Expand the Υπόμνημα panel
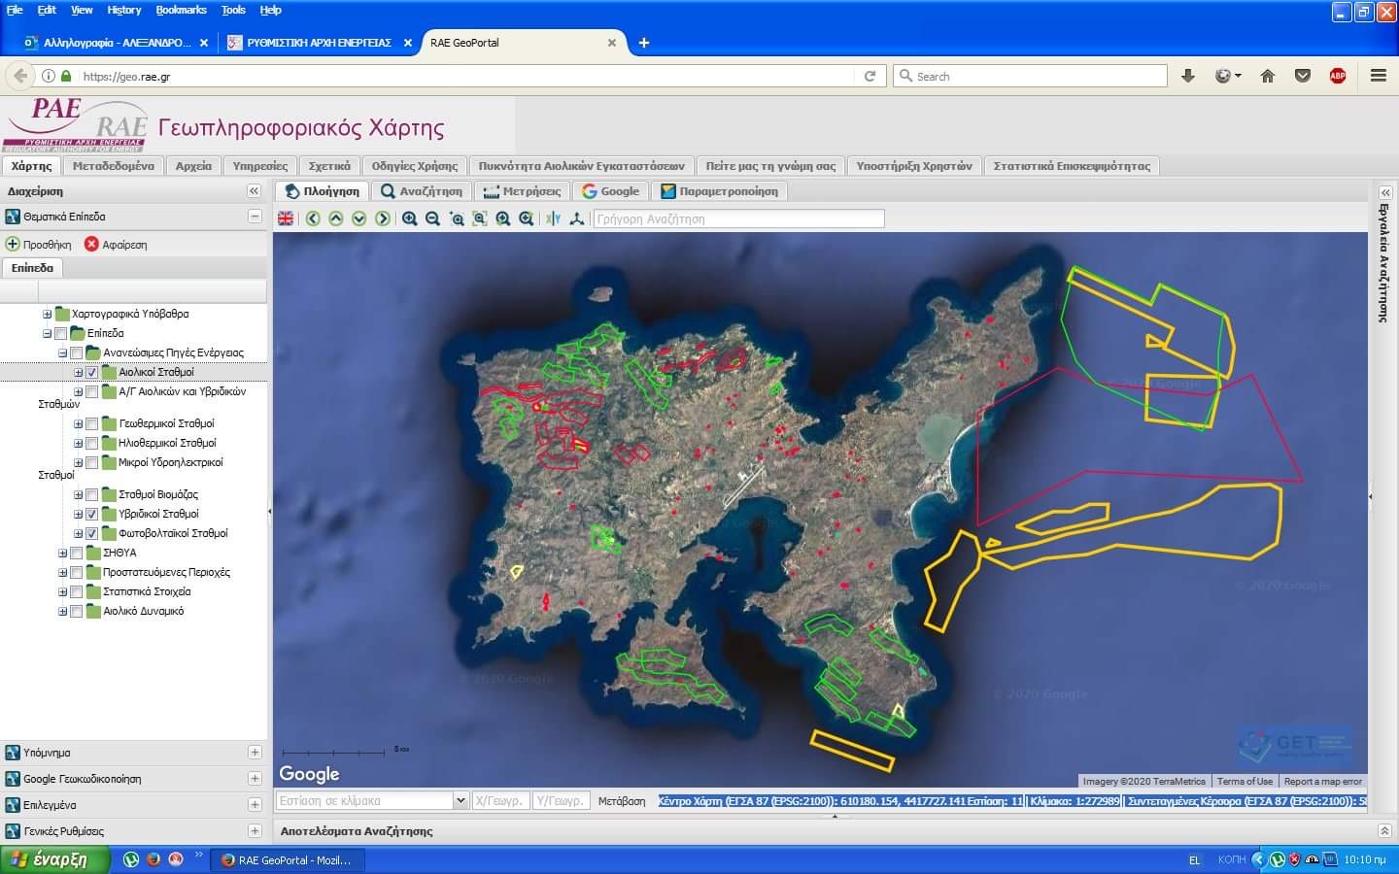Viewport: 1399px width, 874px height. point(255,753)
